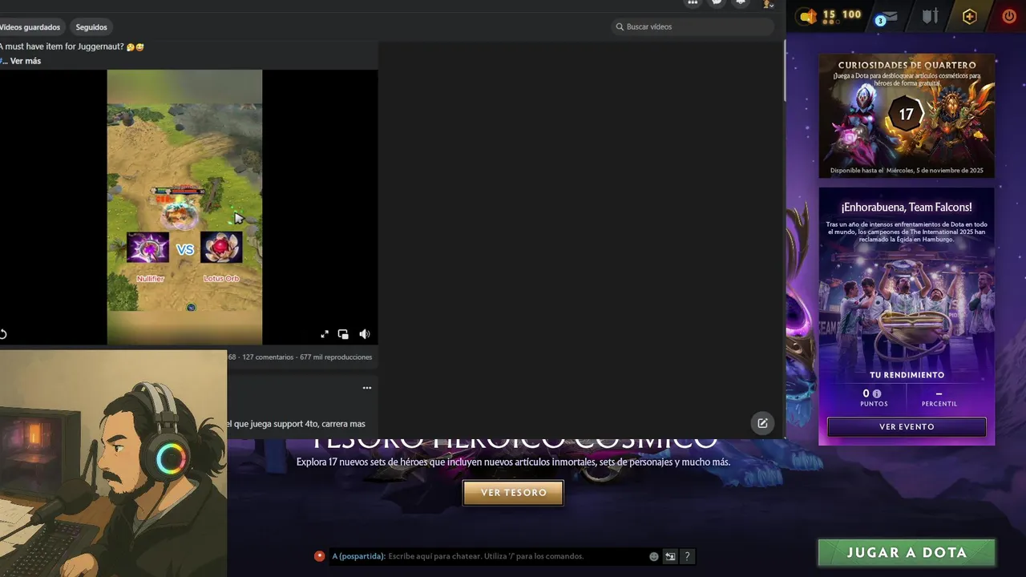The width and height of the screenshot is (1026, 577).
Task: Click the 677 mil reproducciones text
Action: [336, 357]
